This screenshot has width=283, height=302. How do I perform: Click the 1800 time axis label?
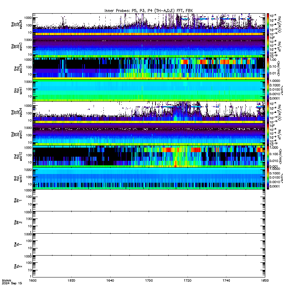(265, 280)
